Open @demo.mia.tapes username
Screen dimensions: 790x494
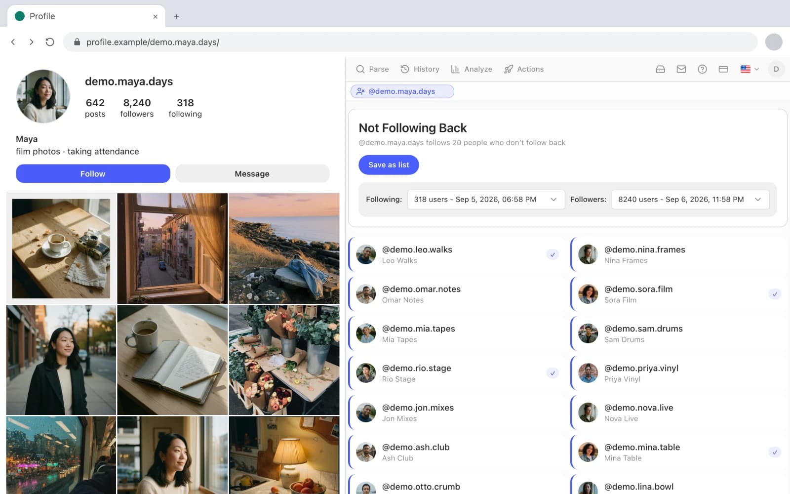(419, 329)
